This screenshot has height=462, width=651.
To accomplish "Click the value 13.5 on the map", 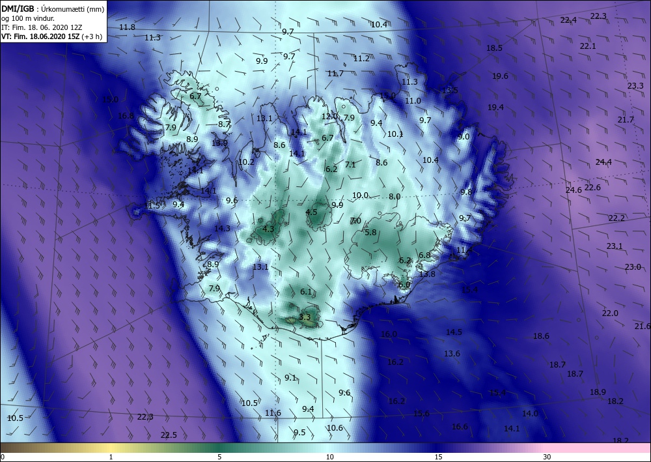I will pyautogui.click(x=450, y=91).
